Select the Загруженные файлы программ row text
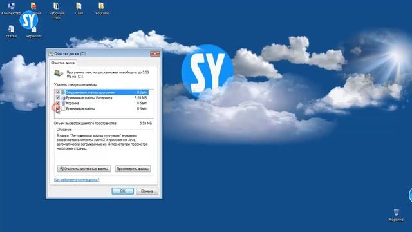Viewport: 412px width, 232px height. tap(90, 92)
